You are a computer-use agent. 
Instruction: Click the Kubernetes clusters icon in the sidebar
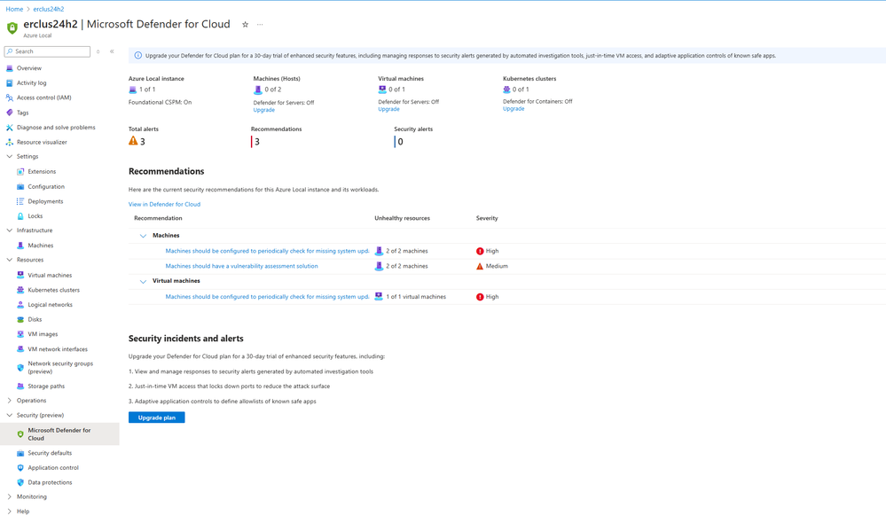[x=20, y=290]
